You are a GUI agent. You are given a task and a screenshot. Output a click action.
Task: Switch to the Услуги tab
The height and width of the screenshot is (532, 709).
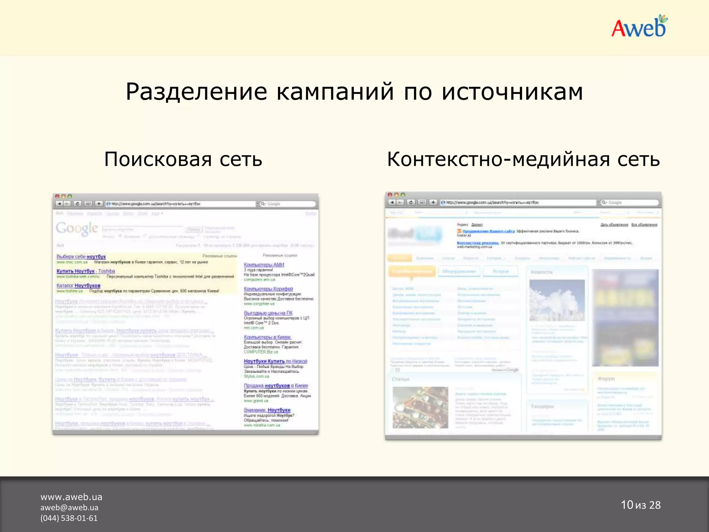point(501,271)
